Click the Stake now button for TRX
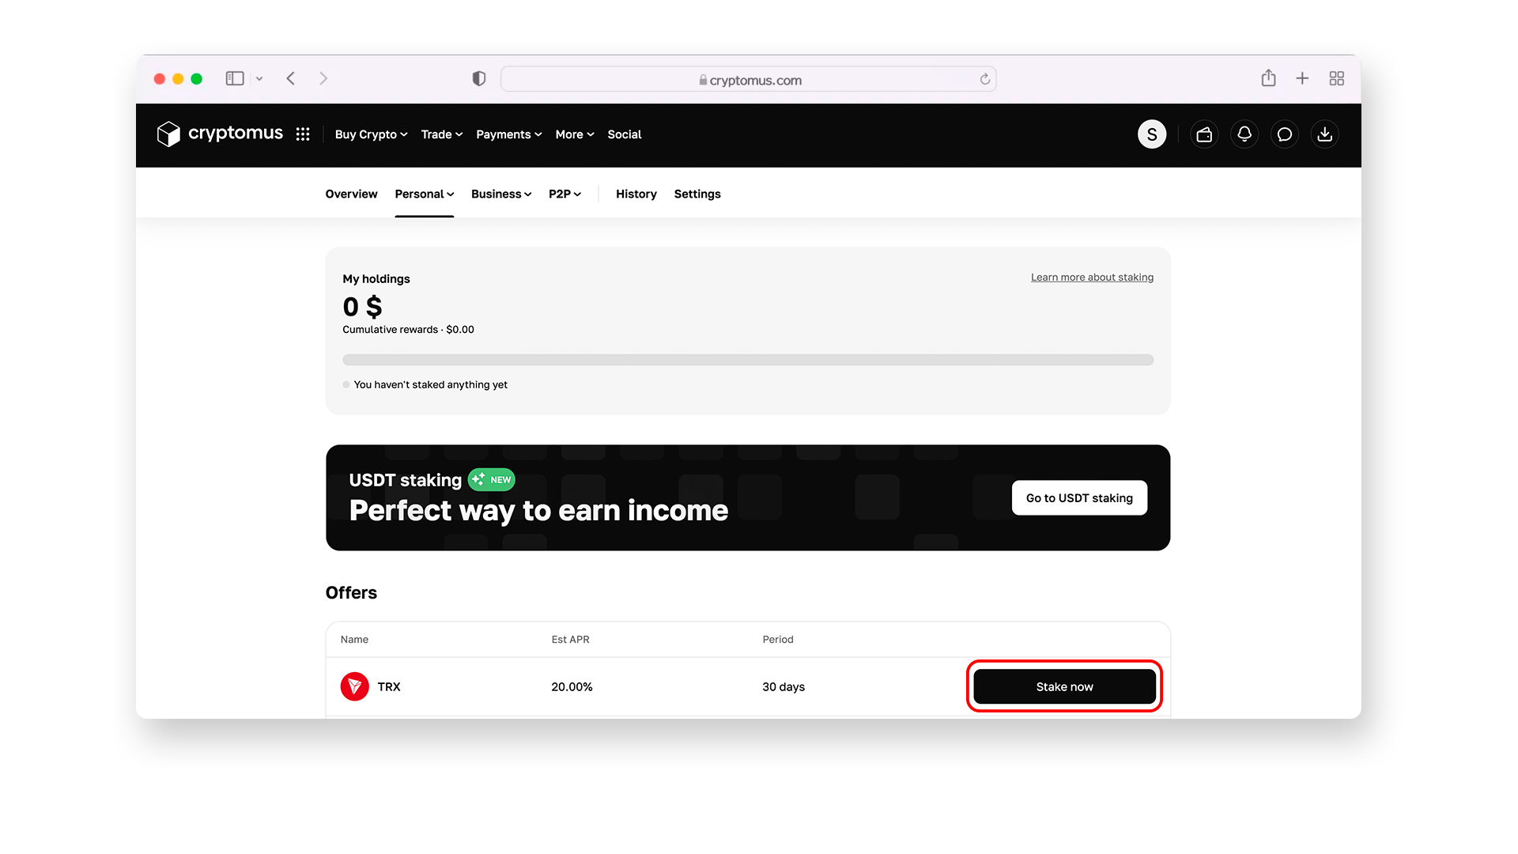 click(1064, 686)
